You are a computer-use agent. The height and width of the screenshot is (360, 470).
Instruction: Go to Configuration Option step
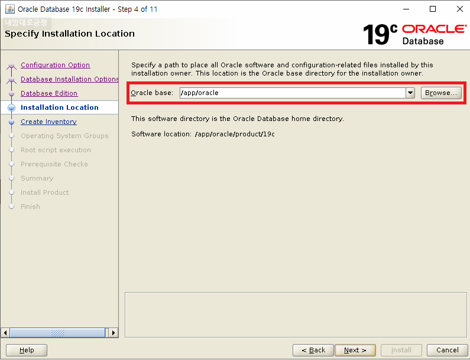[x=55, y=65]
